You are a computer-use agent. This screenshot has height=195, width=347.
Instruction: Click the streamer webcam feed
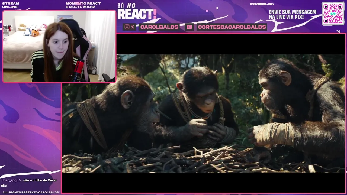59,46
